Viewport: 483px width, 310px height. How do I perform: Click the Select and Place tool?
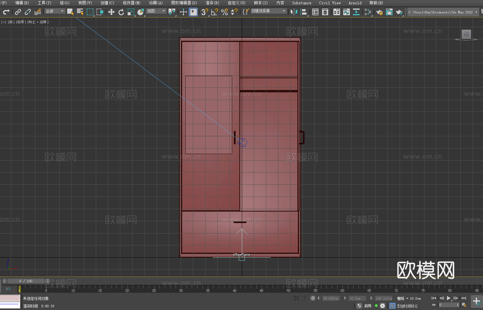pos(141,12)
